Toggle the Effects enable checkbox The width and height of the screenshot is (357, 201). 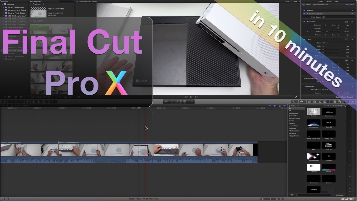click(304, 10)
